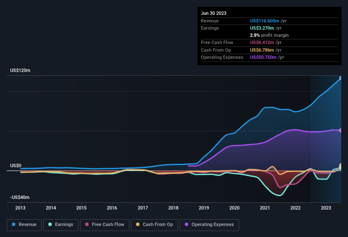
Task: Click the blue Revenue endpoint marker on chart
Action: (341, 78)
